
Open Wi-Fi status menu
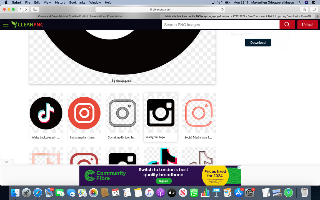click(x=220, y=2)
